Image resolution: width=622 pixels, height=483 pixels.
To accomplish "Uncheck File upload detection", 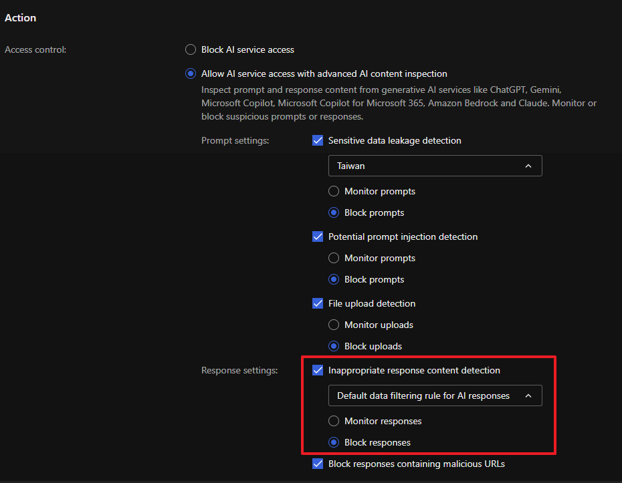I will (318, 303).
